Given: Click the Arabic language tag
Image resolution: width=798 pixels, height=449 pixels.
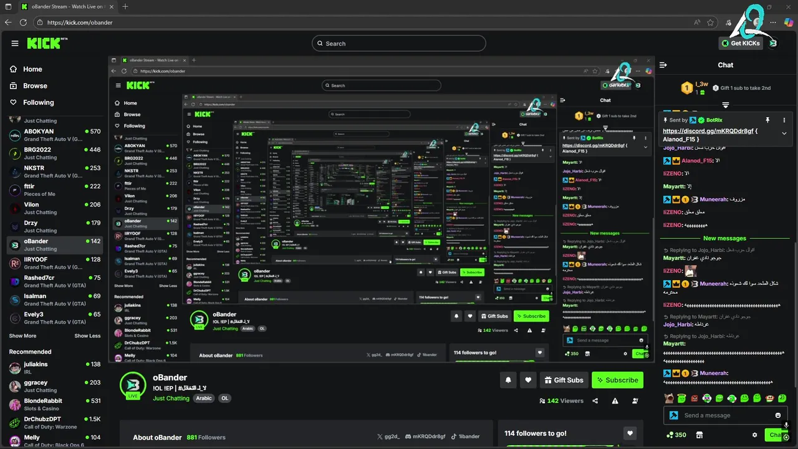Looking at the screenshot, I should click(x=204, y=398).
